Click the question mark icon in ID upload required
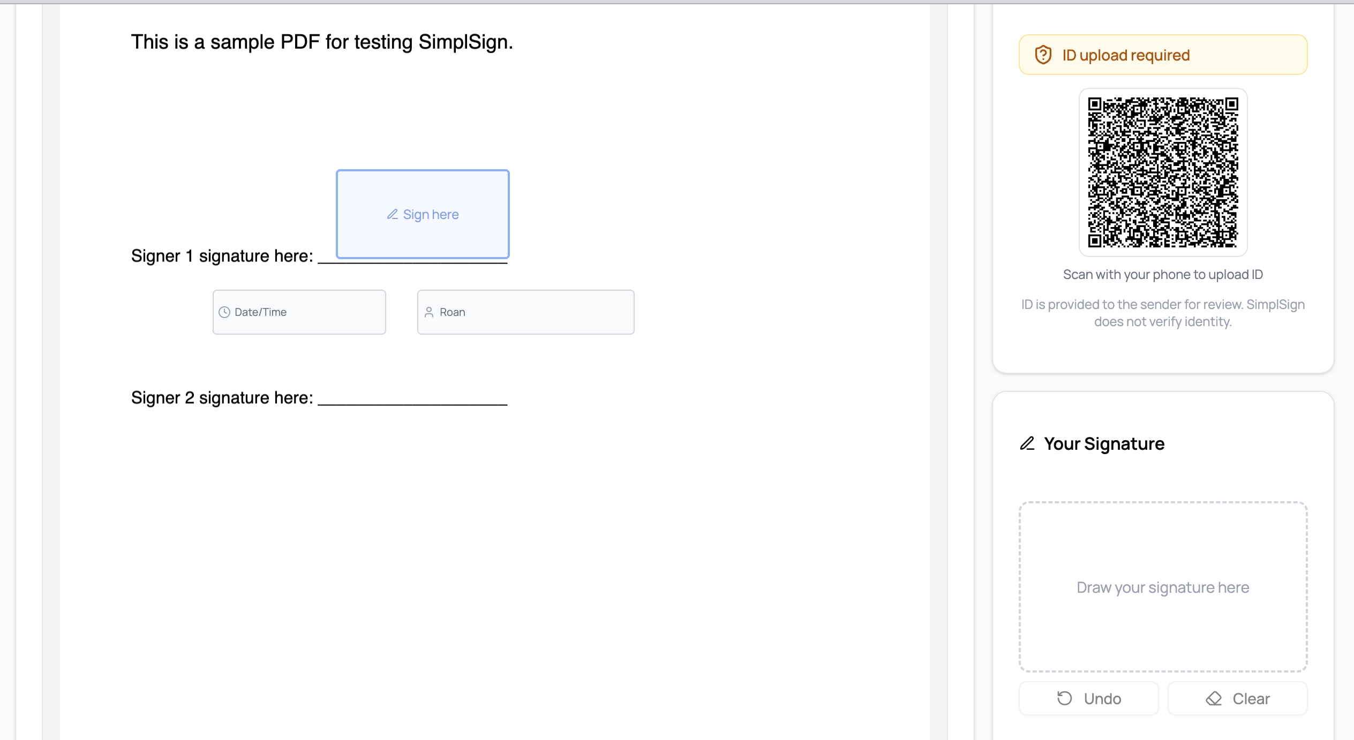This screenshot has width=1354, height=740. coord(1043,54)
